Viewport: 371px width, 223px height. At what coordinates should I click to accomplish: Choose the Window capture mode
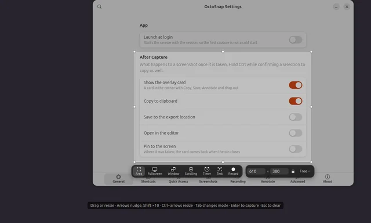coord(173,171)
